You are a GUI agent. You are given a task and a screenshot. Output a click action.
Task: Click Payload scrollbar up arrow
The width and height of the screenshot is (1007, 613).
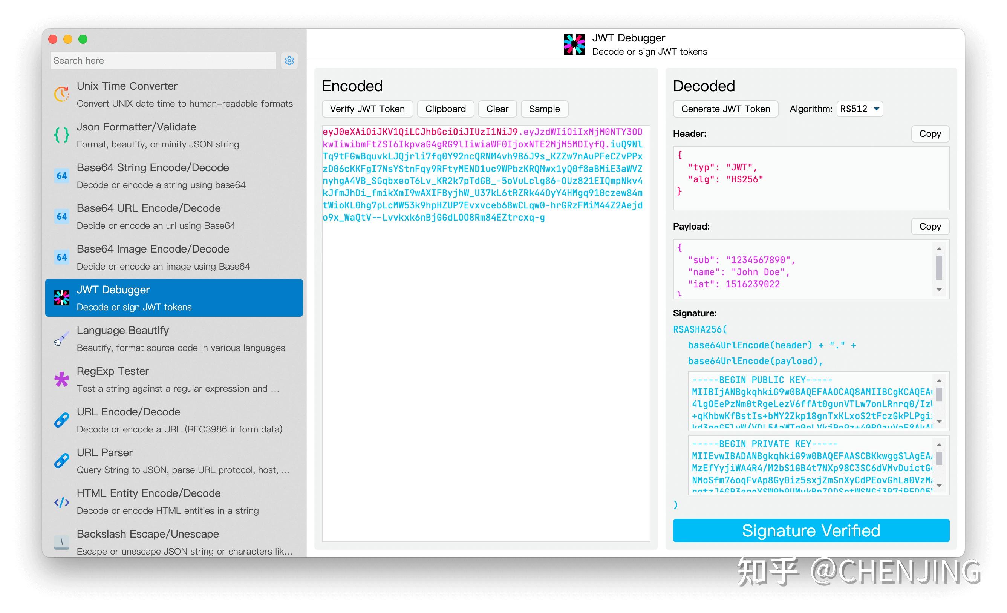(939, 249)
